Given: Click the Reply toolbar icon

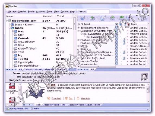Looking at the screenshot, I should coord(113,18).
